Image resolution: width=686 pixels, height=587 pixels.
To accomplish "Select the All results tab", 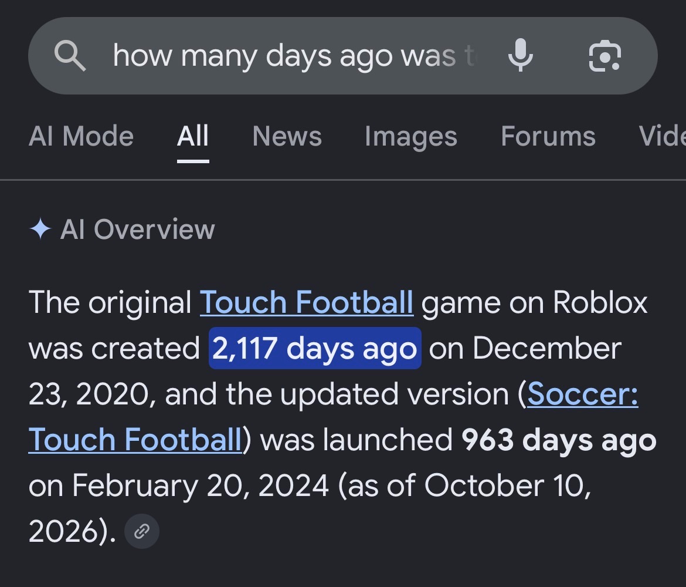I will click(193, 136).
